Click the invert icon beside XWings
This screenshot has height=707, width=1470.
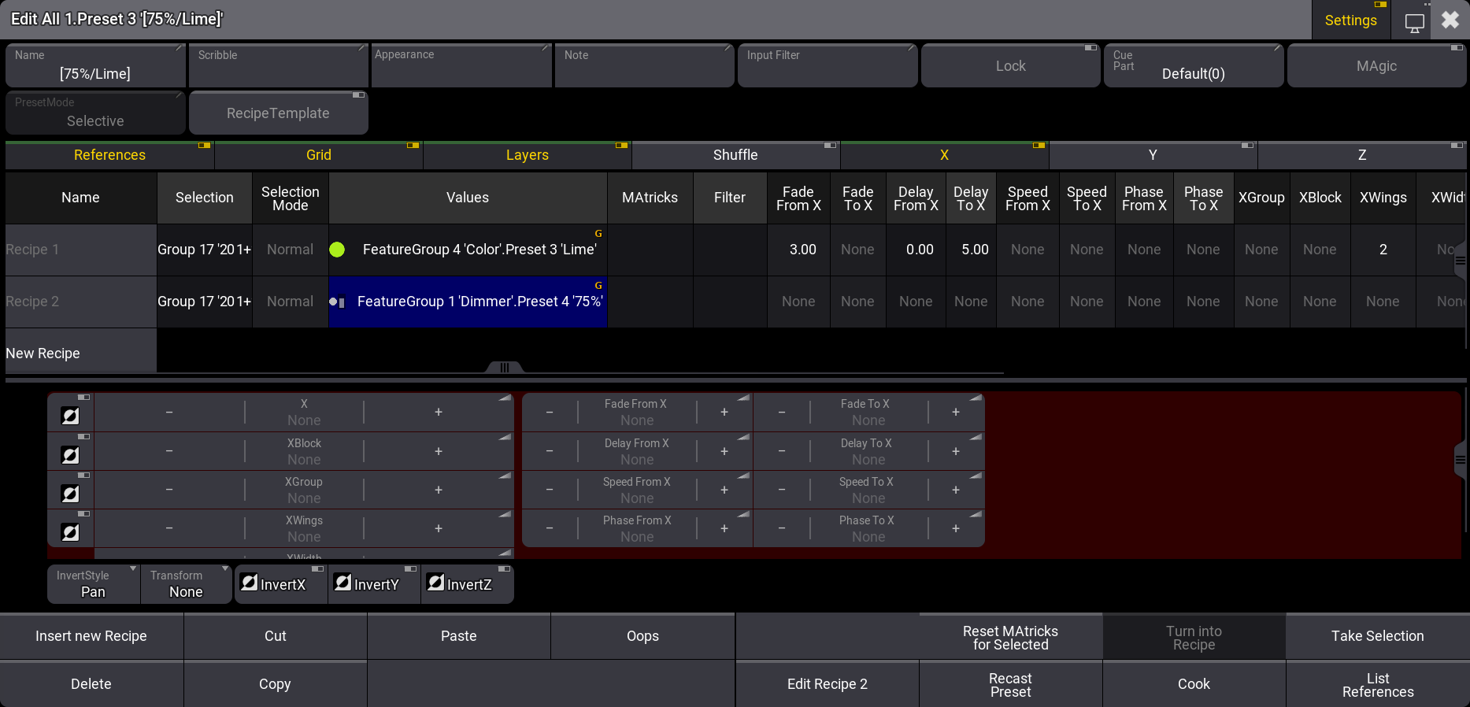point(70,532)
